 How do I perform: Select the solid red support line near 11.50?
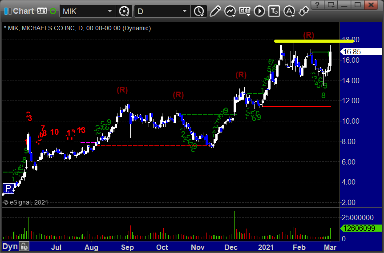(297, 107)
